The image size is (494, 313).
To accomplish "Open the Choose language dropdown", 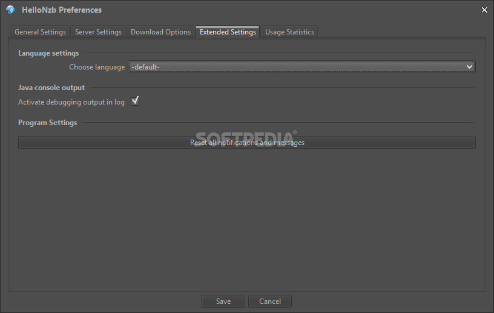I will tap(301, 67).
